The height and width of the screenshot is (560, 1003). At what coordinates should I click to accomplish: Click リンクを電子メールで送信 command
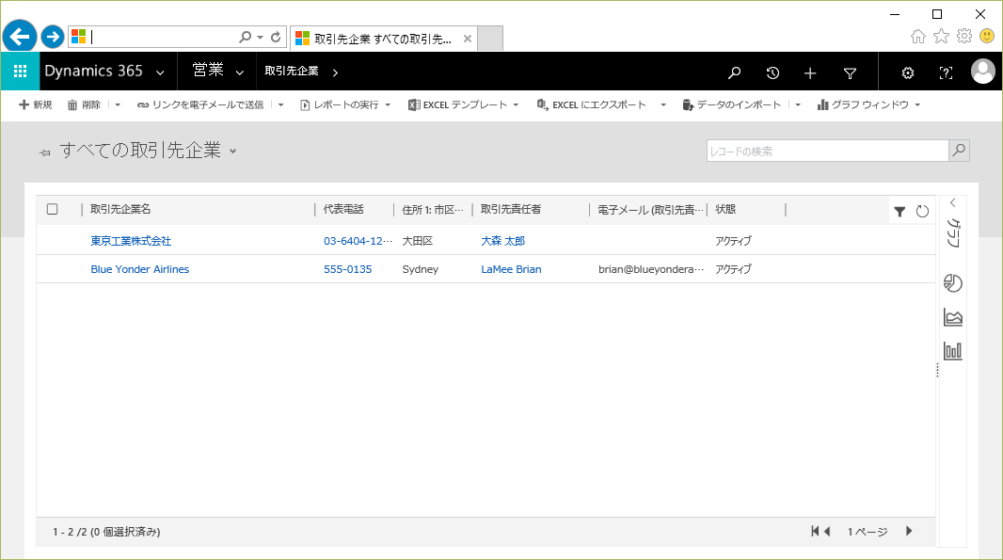click(x=200, y=105)
